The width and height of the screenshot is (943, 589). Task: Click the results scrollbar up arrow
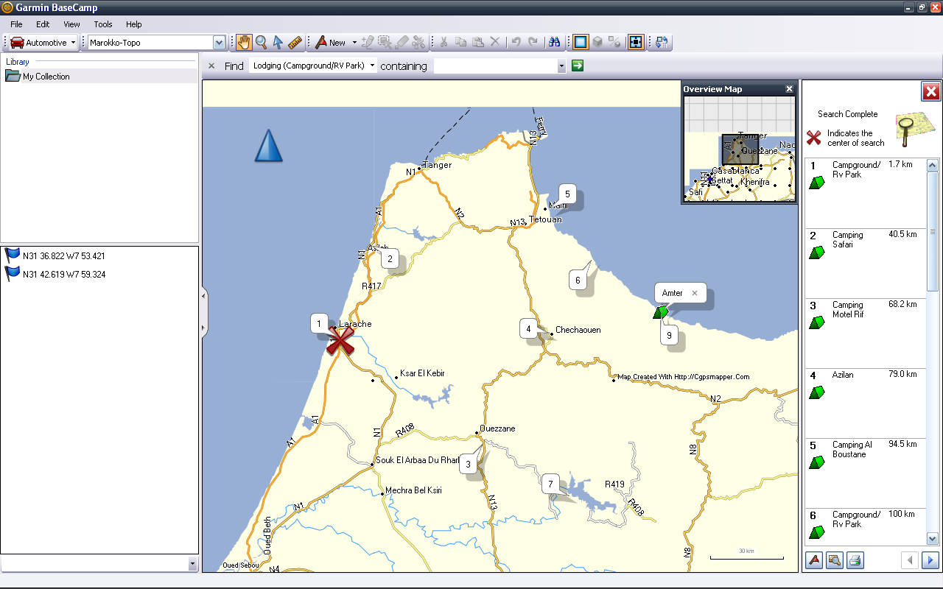tap(933, 165)
